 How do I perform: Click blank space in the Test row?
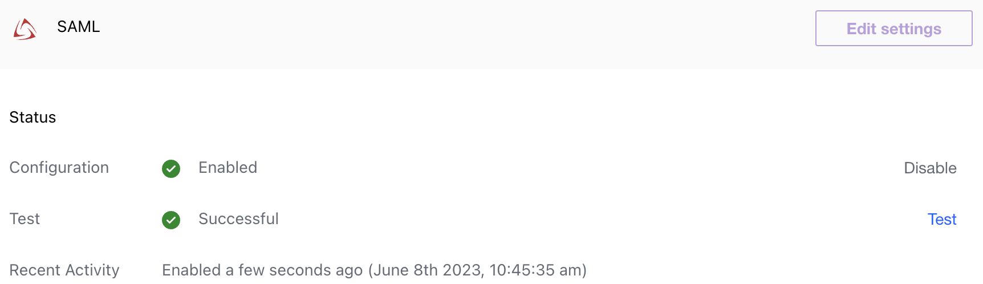(x=570, y=220)
